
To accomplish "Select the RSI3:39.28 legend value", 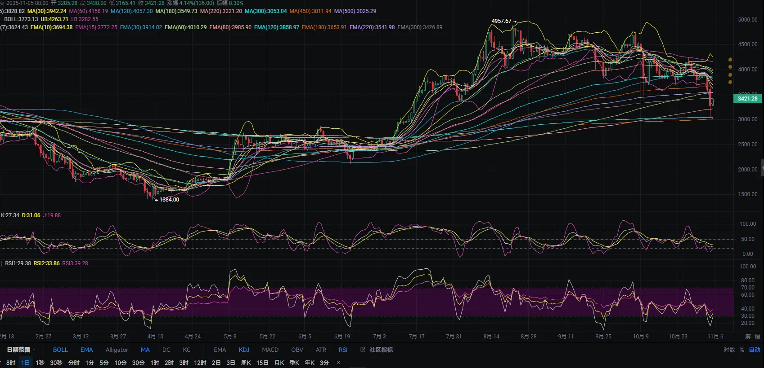I will click(75, 263).
